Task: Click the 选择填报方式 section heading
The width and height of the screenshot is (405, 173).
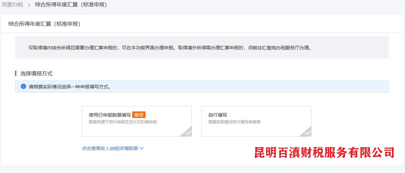Action: [x=36, y=74]
